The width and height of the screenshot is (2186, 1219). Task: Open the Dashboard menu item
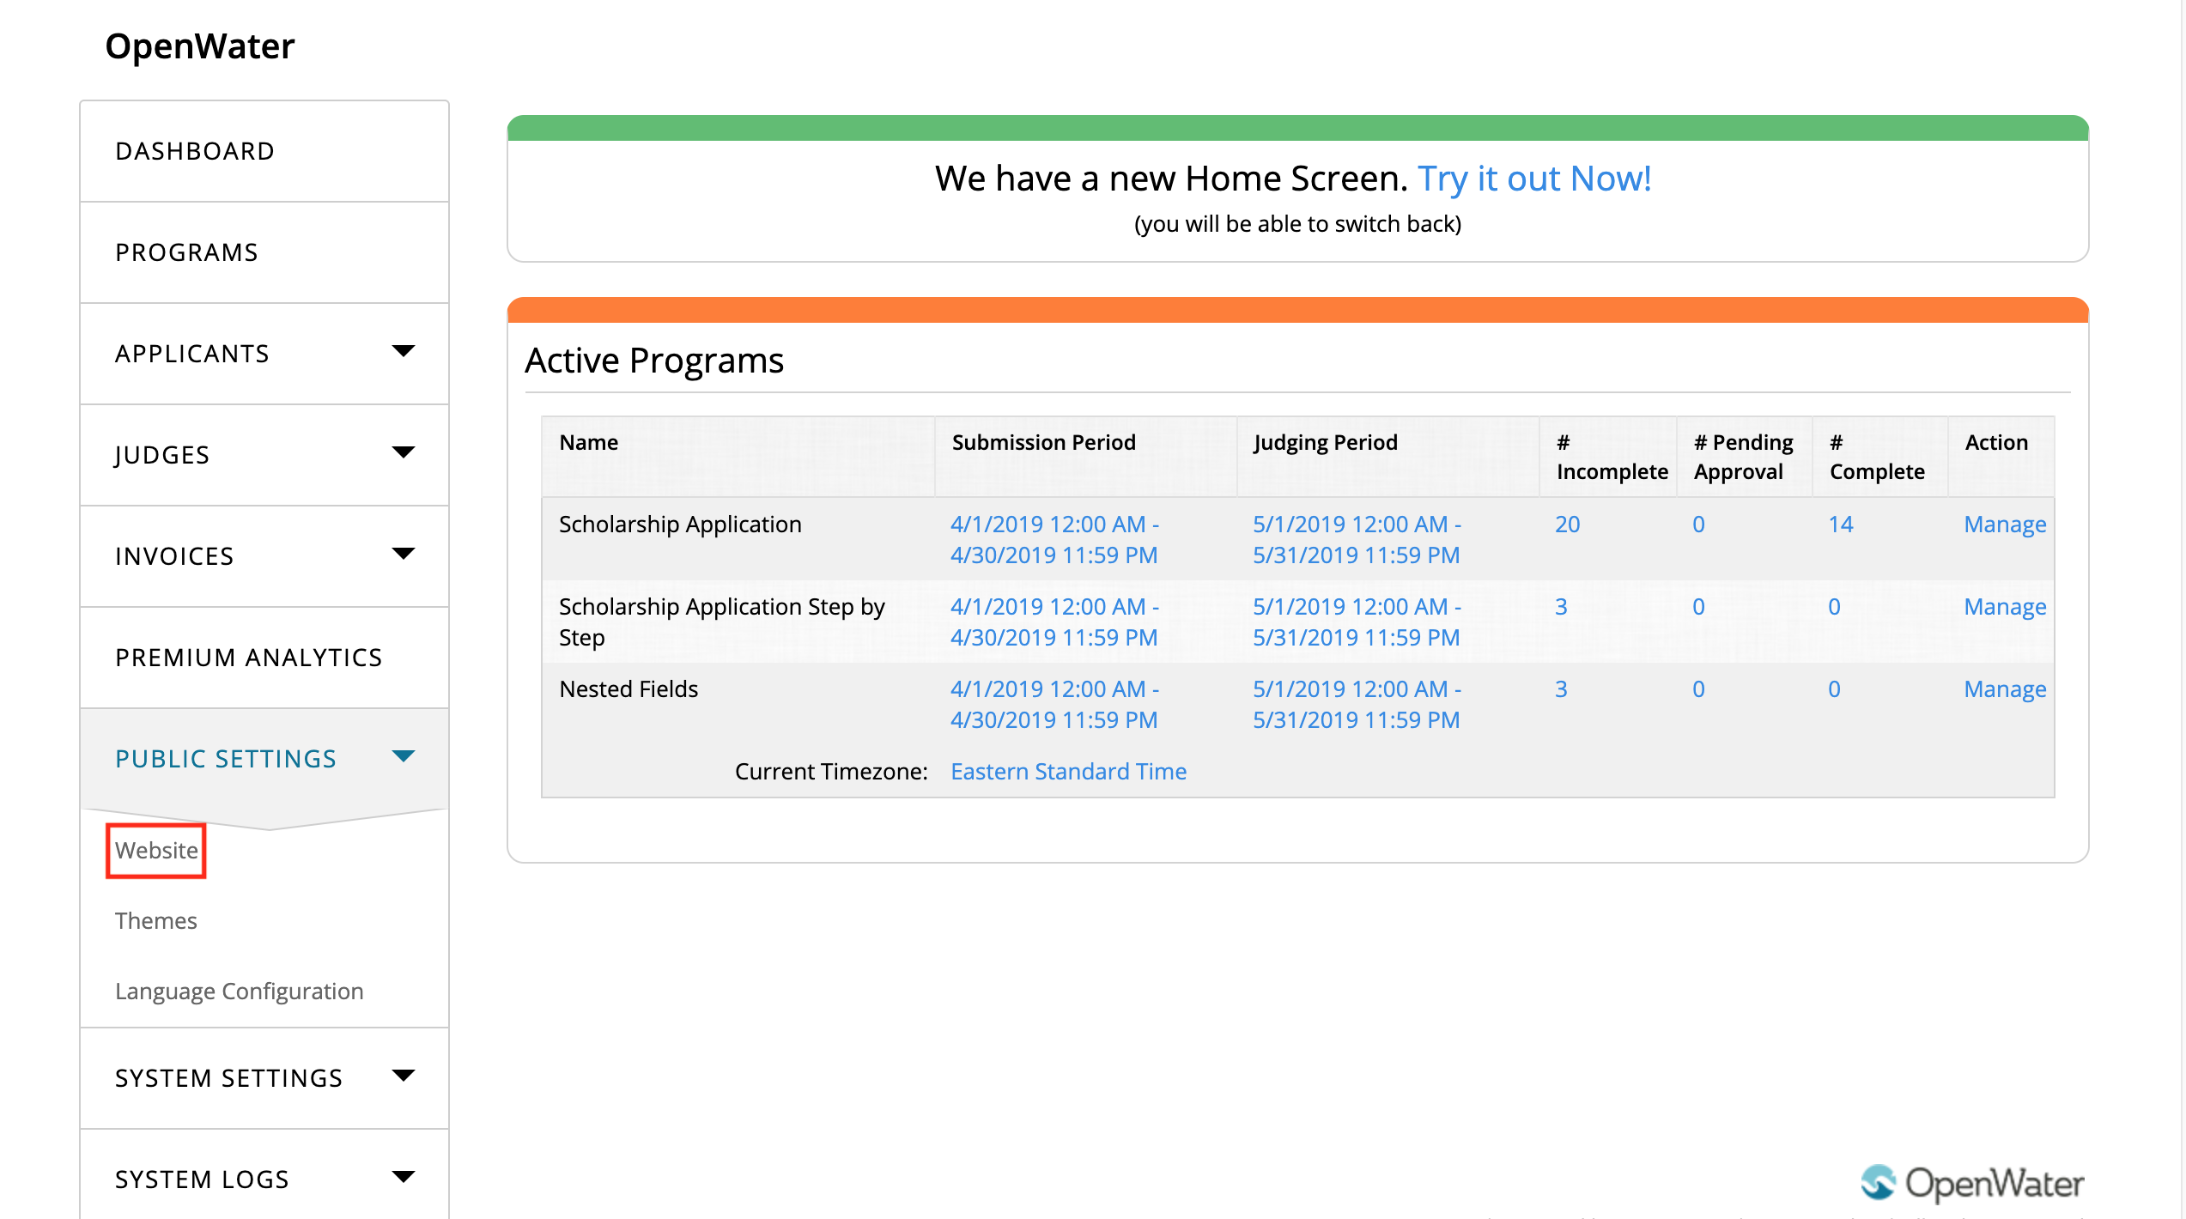click(264, 151)
